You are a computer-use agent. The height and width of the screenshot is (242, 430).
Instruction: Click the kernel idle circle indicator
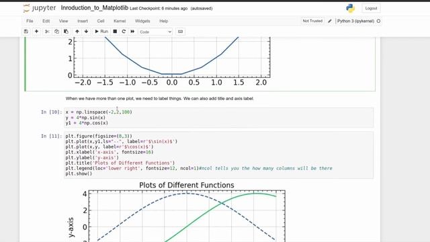tap(378, 21)
